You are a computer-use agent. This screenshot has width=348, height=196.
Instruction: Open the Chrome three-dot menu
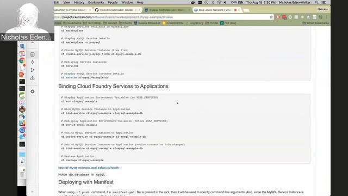[x=327, y=17]
